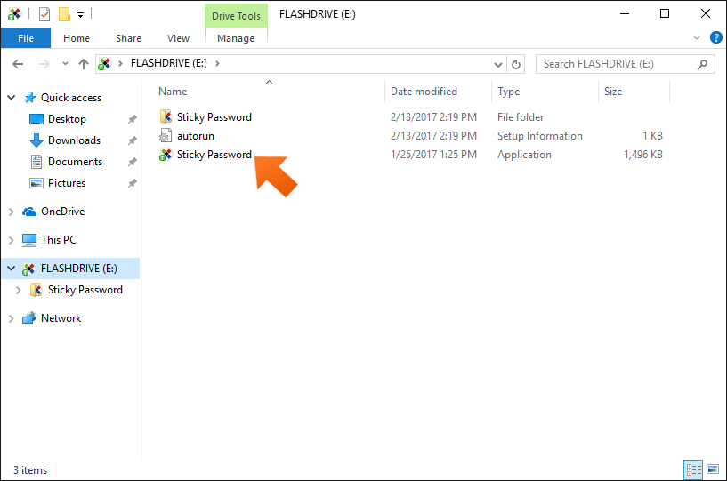Screen dimensions: 727x481
Task: Sort by the Date modified column
Action: point(424,92)
